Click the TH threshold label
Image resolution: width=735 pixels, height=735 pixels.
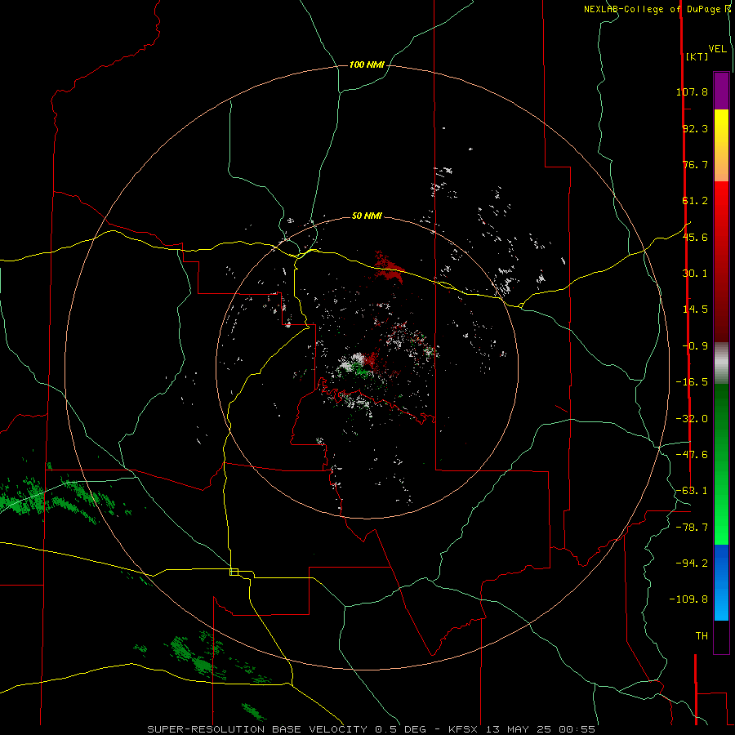coord(702,636)
